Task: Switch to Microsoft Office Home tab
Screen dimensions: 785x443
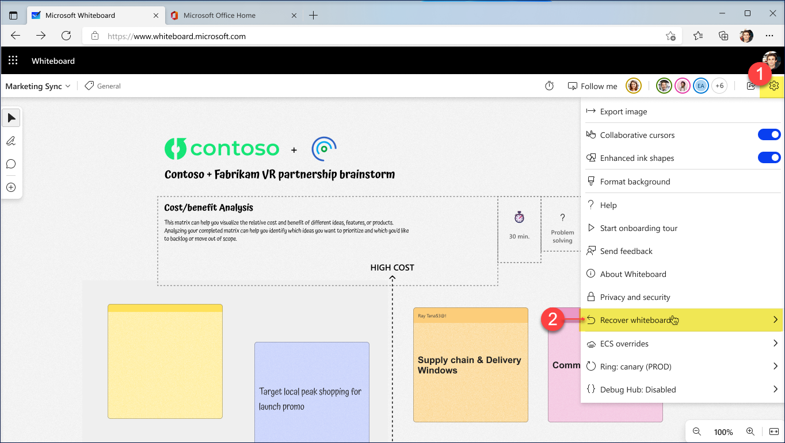Action: tap(219, 16)
